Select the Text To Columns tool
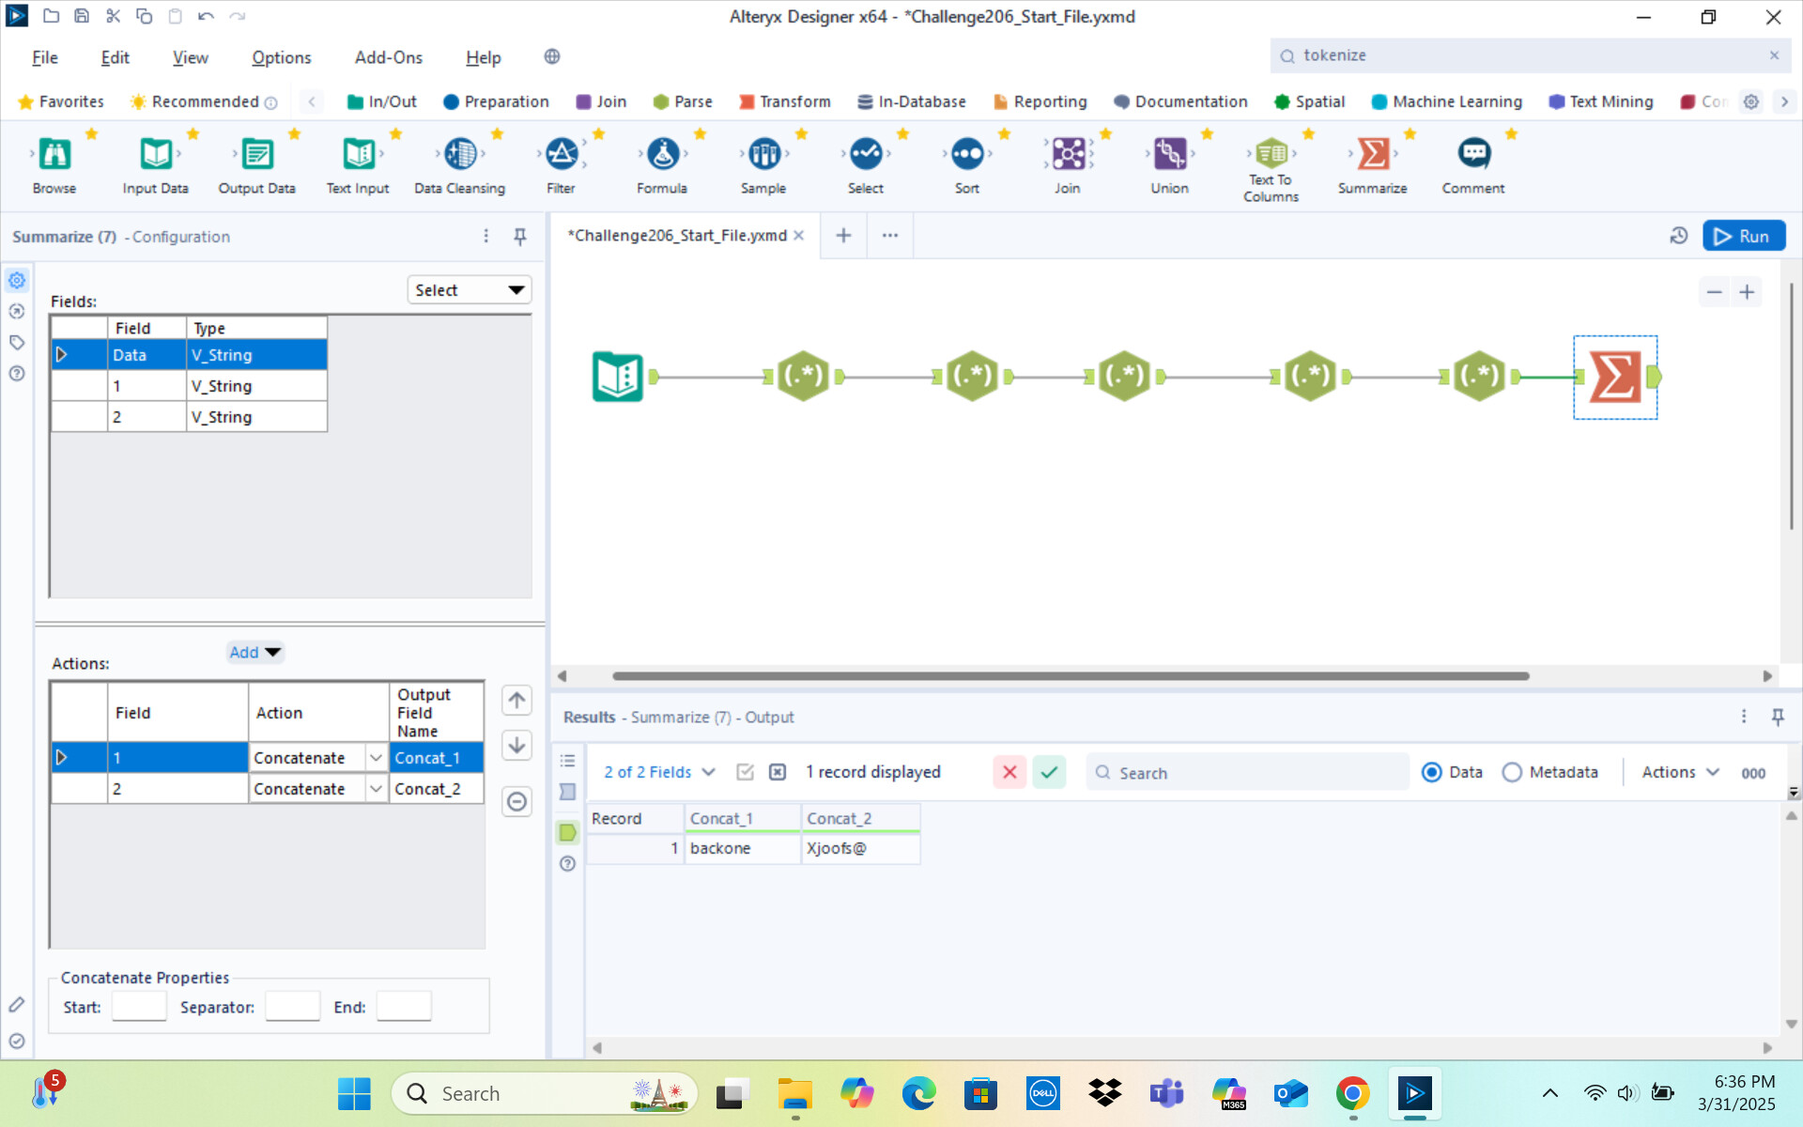The image size is (1803, 1127). [1271, 154]
